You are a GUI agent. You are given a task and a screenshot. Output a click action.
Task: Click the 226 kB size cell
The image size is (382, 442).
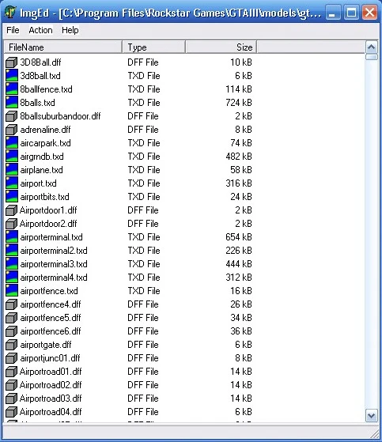pyautogui.click(x=239, y=251)
